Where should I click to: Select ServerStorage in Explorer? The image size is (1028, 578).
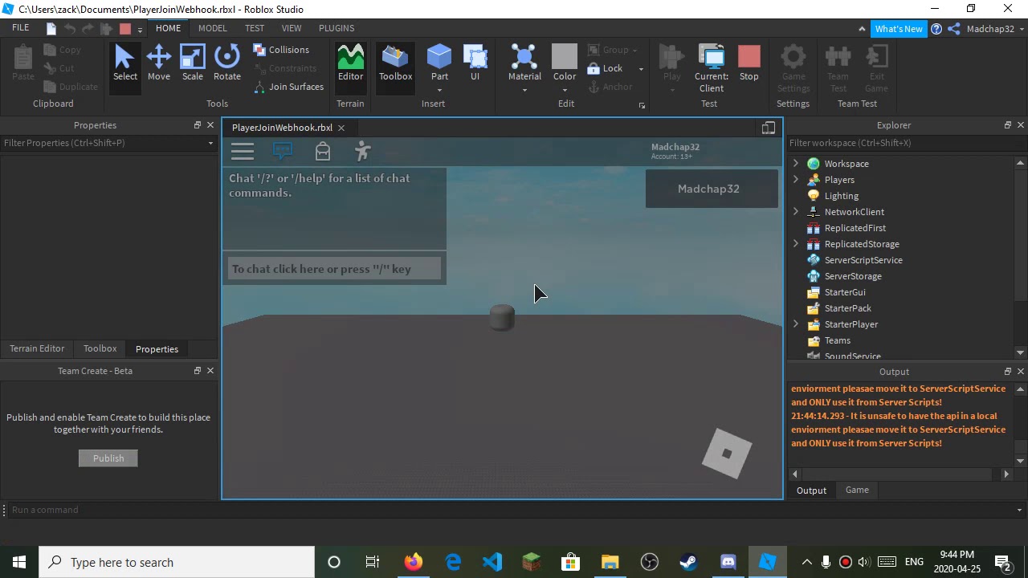(x=853, y=276)
